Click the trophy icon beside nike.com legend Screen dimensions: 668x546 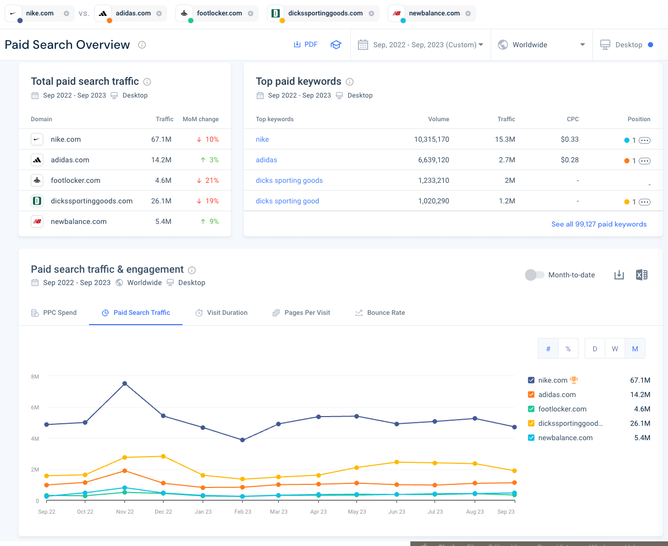pos(574,380)
